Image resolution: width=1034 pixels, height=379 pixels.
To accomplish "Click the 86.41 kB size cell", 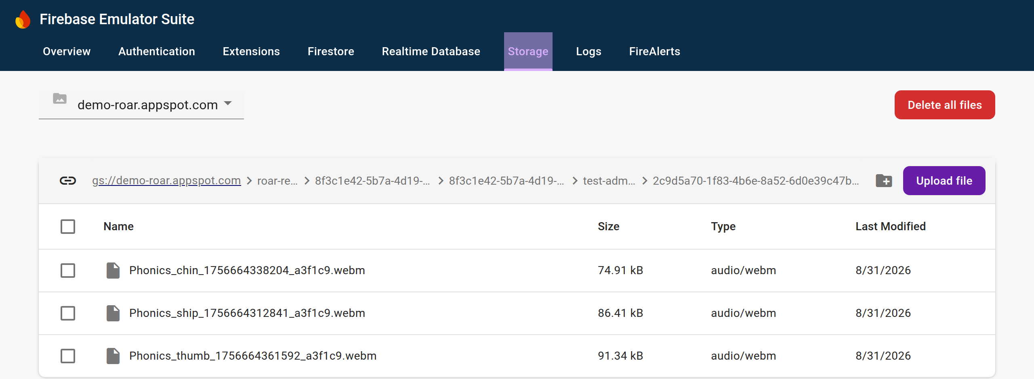I will pyautogui.click(x=620, y=313).
